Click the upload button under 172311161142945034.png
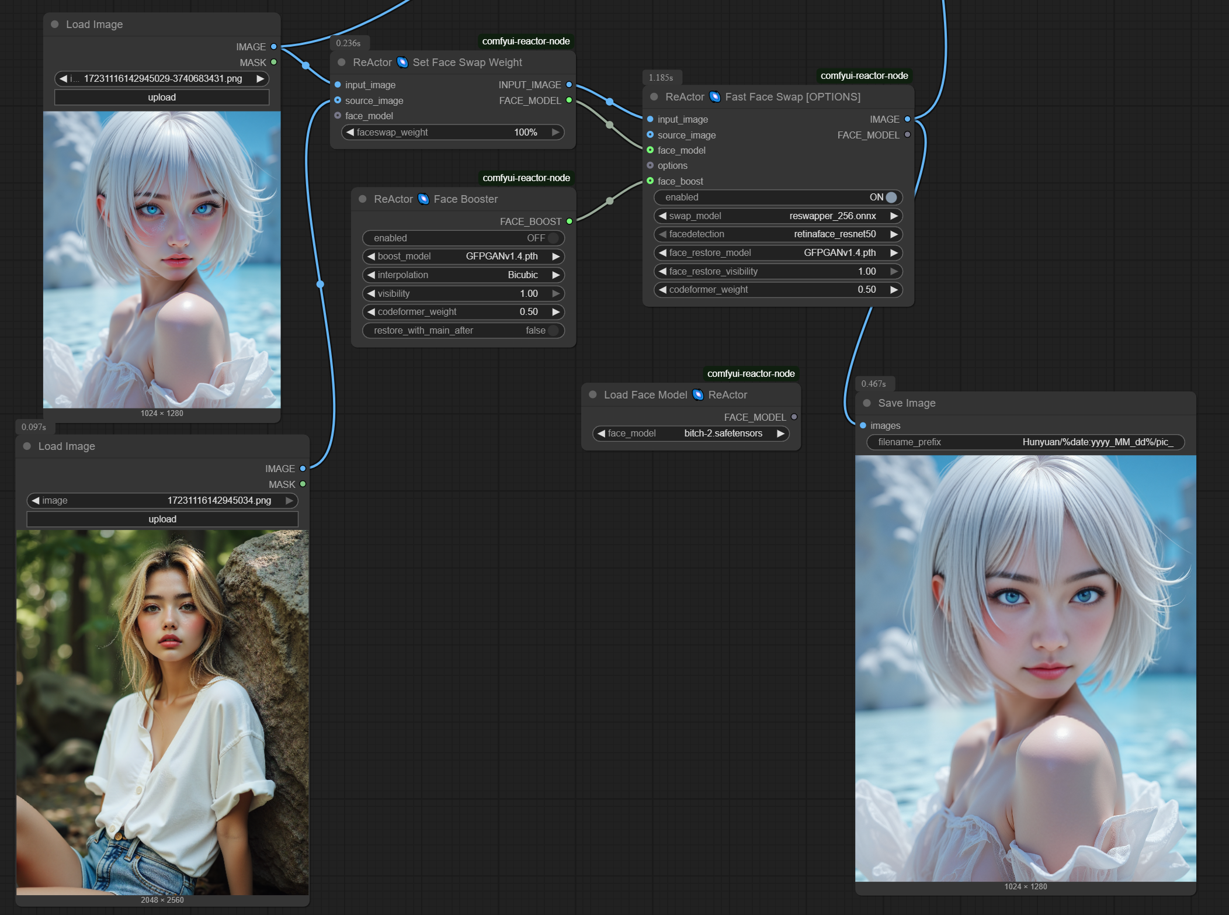The width and height of the screenshot is (1229, 915). [162, 519]
